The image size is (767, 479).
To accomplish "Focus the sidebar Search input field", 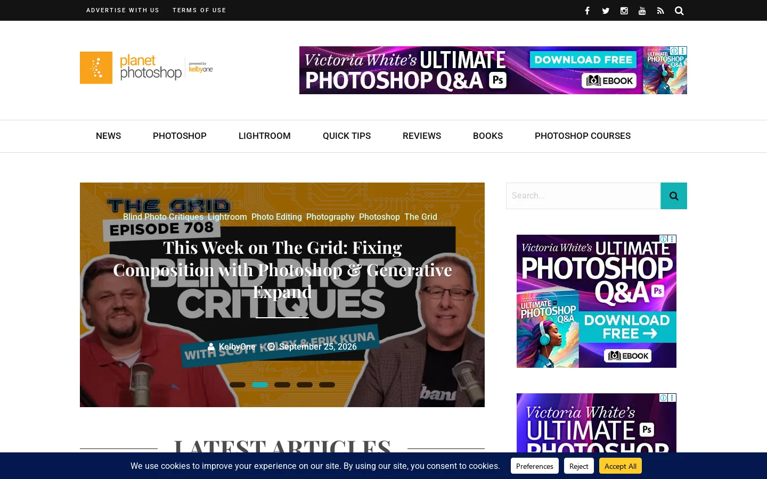I will [x=583, y=196].
